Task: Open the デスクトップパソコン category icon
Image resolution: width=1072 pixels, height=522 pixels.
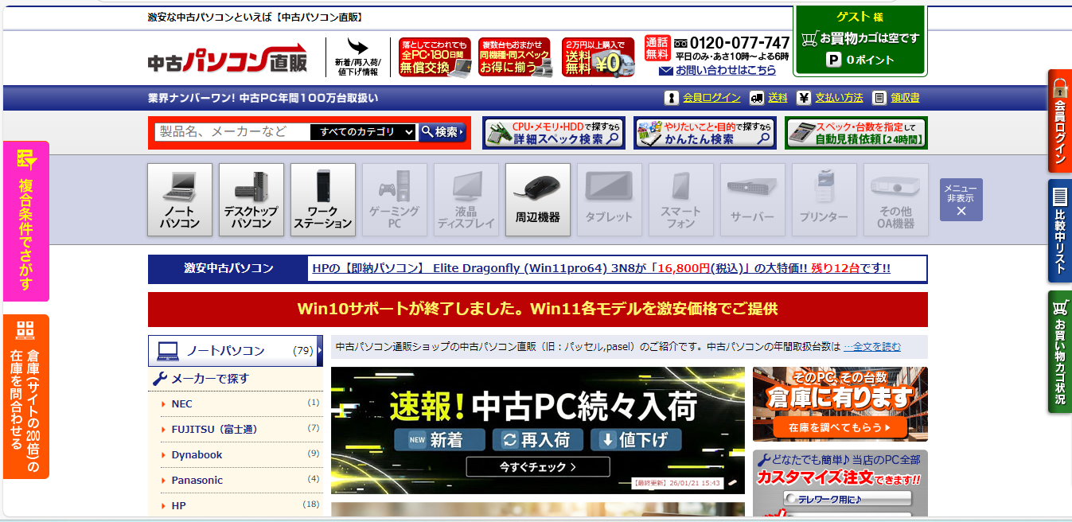Action: click(251, 200)
